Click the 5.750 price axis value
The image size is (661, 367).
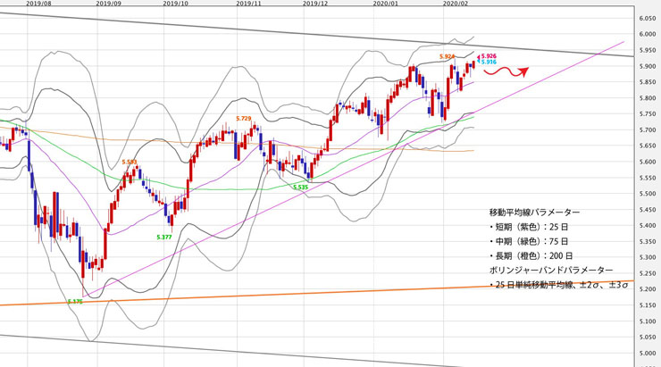pyautogui.click(x=647, y=113)
